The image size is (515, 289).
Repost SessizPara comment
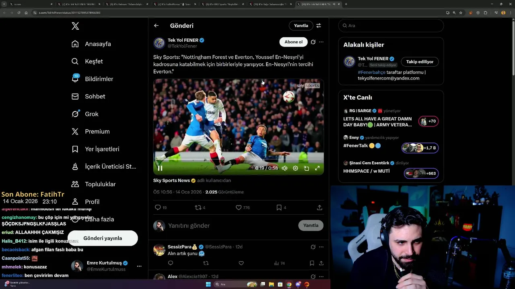point(206,263)
